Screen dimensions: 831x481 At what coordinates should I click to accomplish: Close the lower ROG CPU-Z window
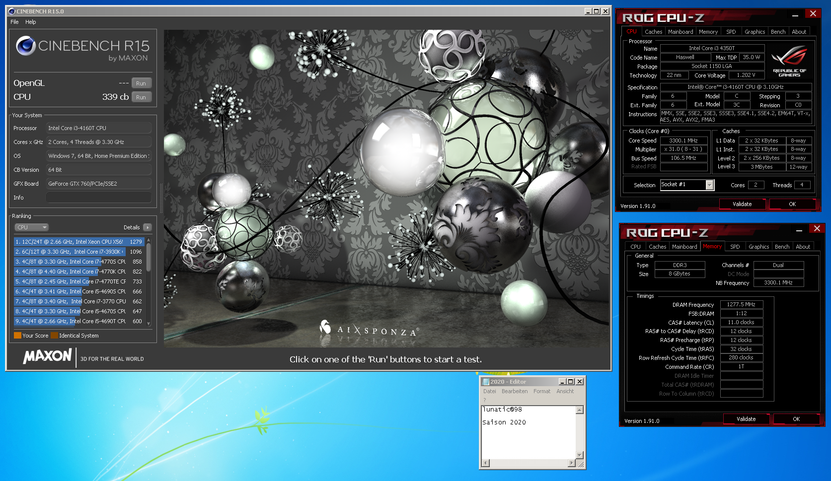point(817,228)
